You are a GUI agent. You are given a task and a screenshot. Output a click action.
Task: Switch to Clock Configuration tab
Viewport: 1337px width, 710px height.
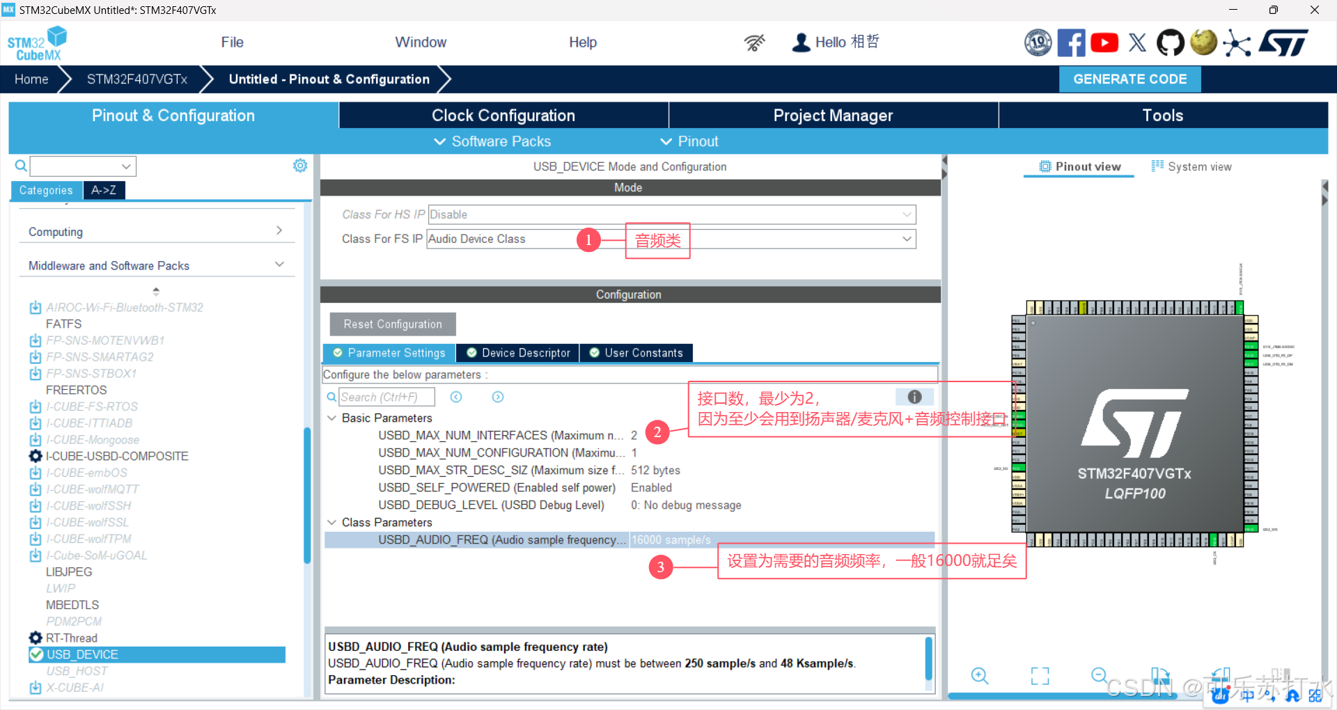click(x=503, y=116)
